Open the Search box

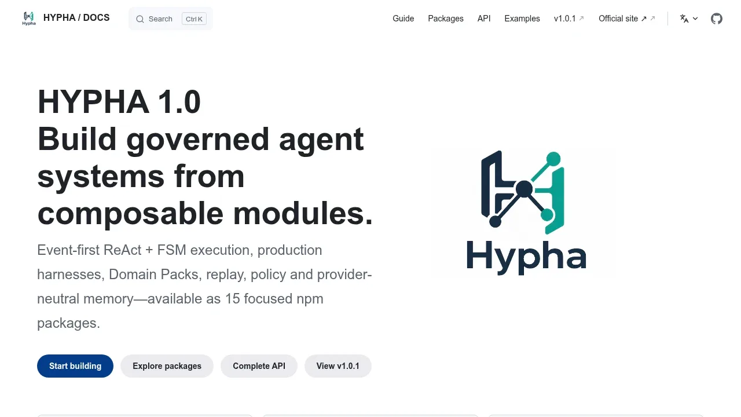click(171, 19)
